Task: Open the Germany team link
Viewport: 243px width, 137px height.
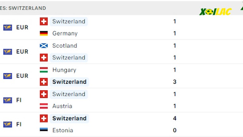Action: [x=65, y=33]
